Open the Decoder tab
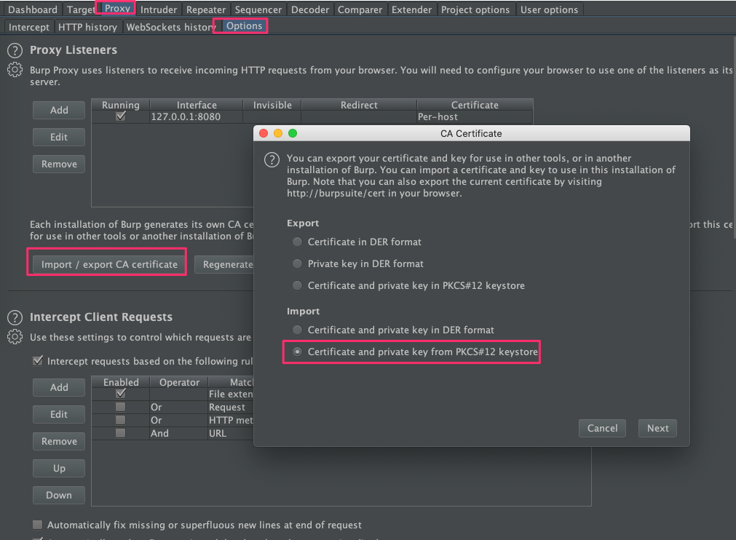Image resolution: width=736 pixels, height=540 pixels. 310,9
